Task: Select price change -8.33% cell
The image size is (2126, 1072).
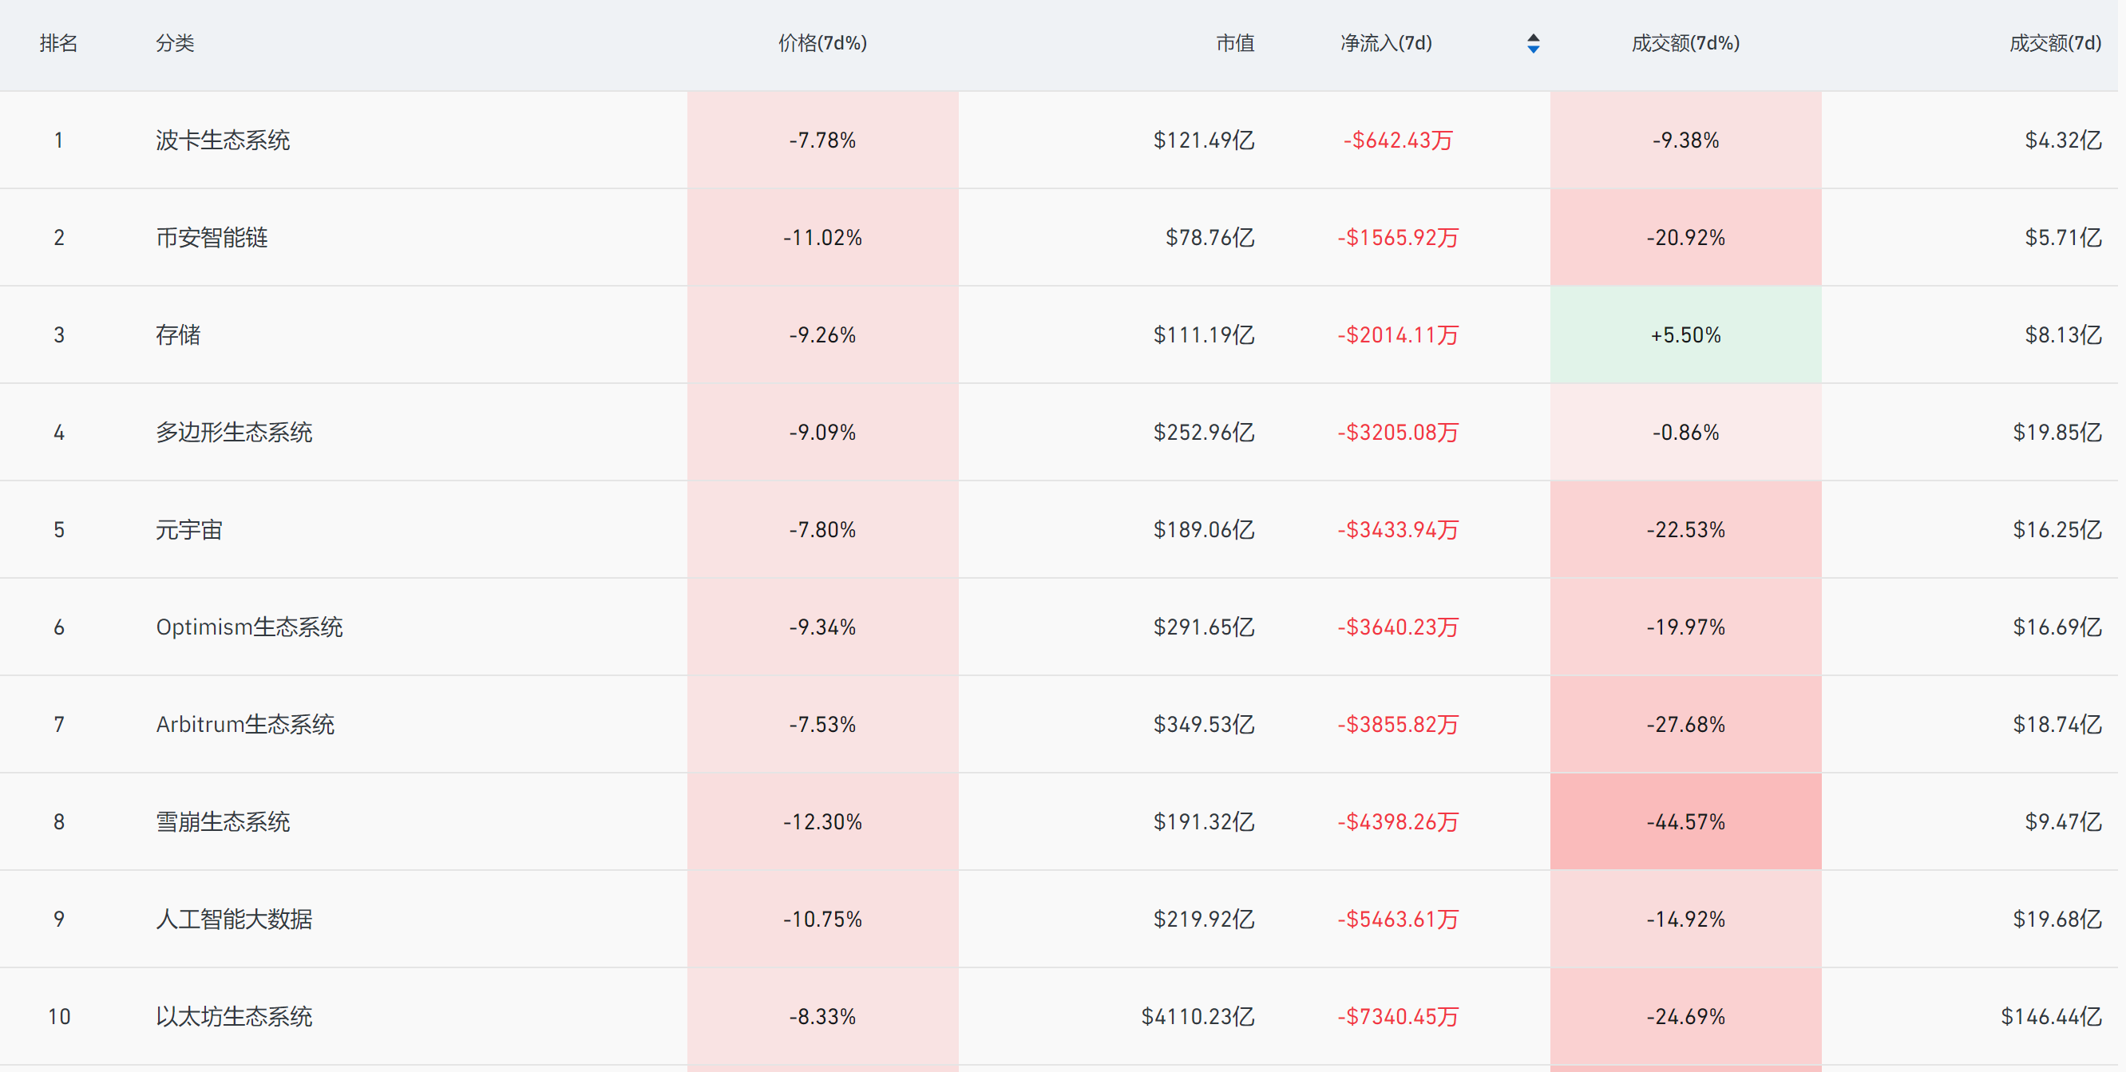Action: click(823, 1017)
